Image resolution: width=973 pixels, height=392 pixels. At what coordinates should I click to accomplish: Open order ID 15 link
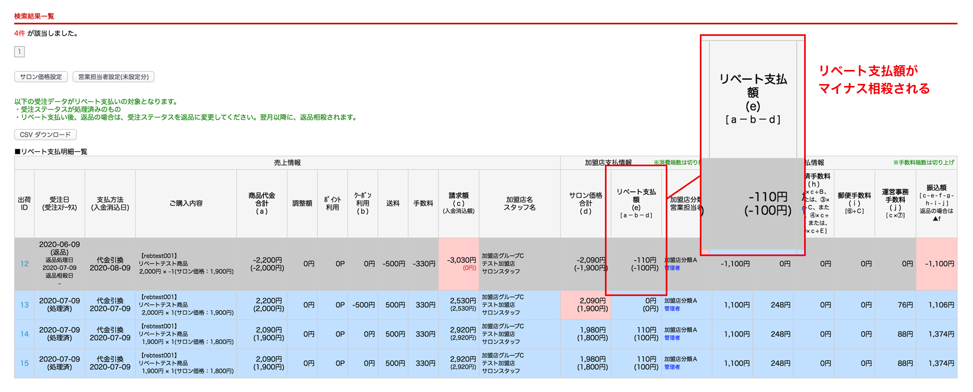coord(25,363)
